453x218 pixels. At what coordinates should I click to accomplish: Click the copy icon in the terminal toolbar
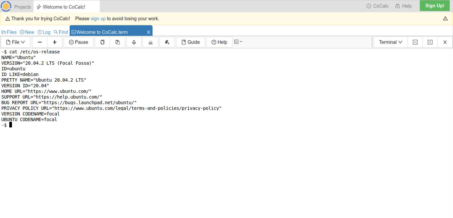[102, 42]
